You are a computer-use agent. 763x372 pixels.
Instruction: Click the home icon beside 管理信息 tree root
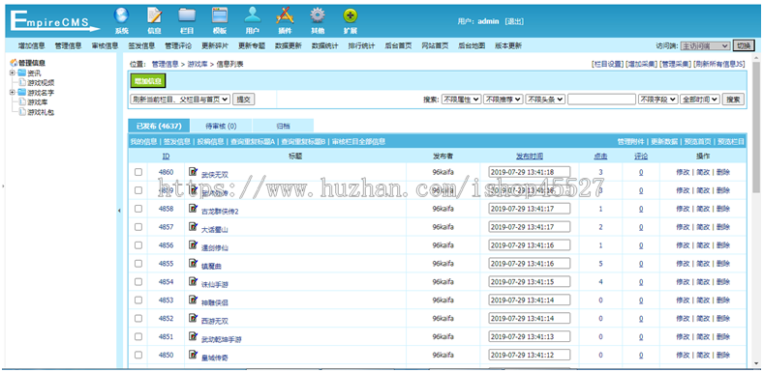[14, 63]
